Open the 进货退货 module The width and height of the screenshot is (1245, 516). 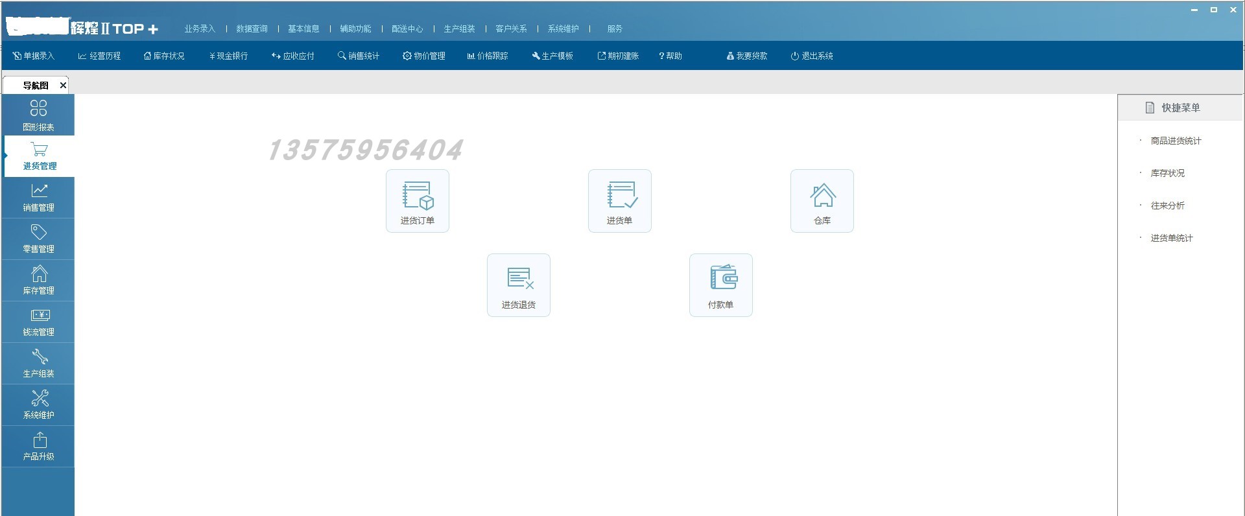[x=519, y=285]
